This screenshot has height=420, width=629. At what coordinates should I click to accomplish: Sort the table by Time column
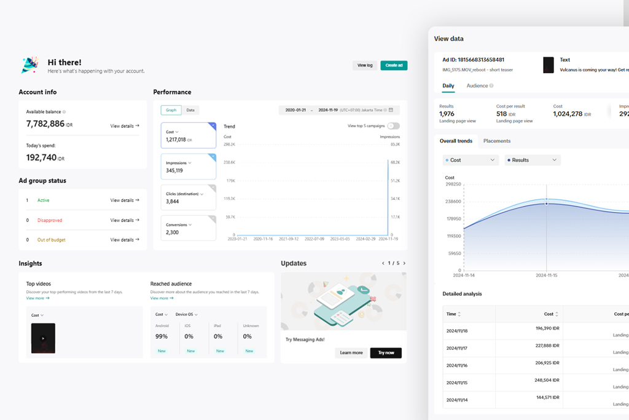pos(459,314)
